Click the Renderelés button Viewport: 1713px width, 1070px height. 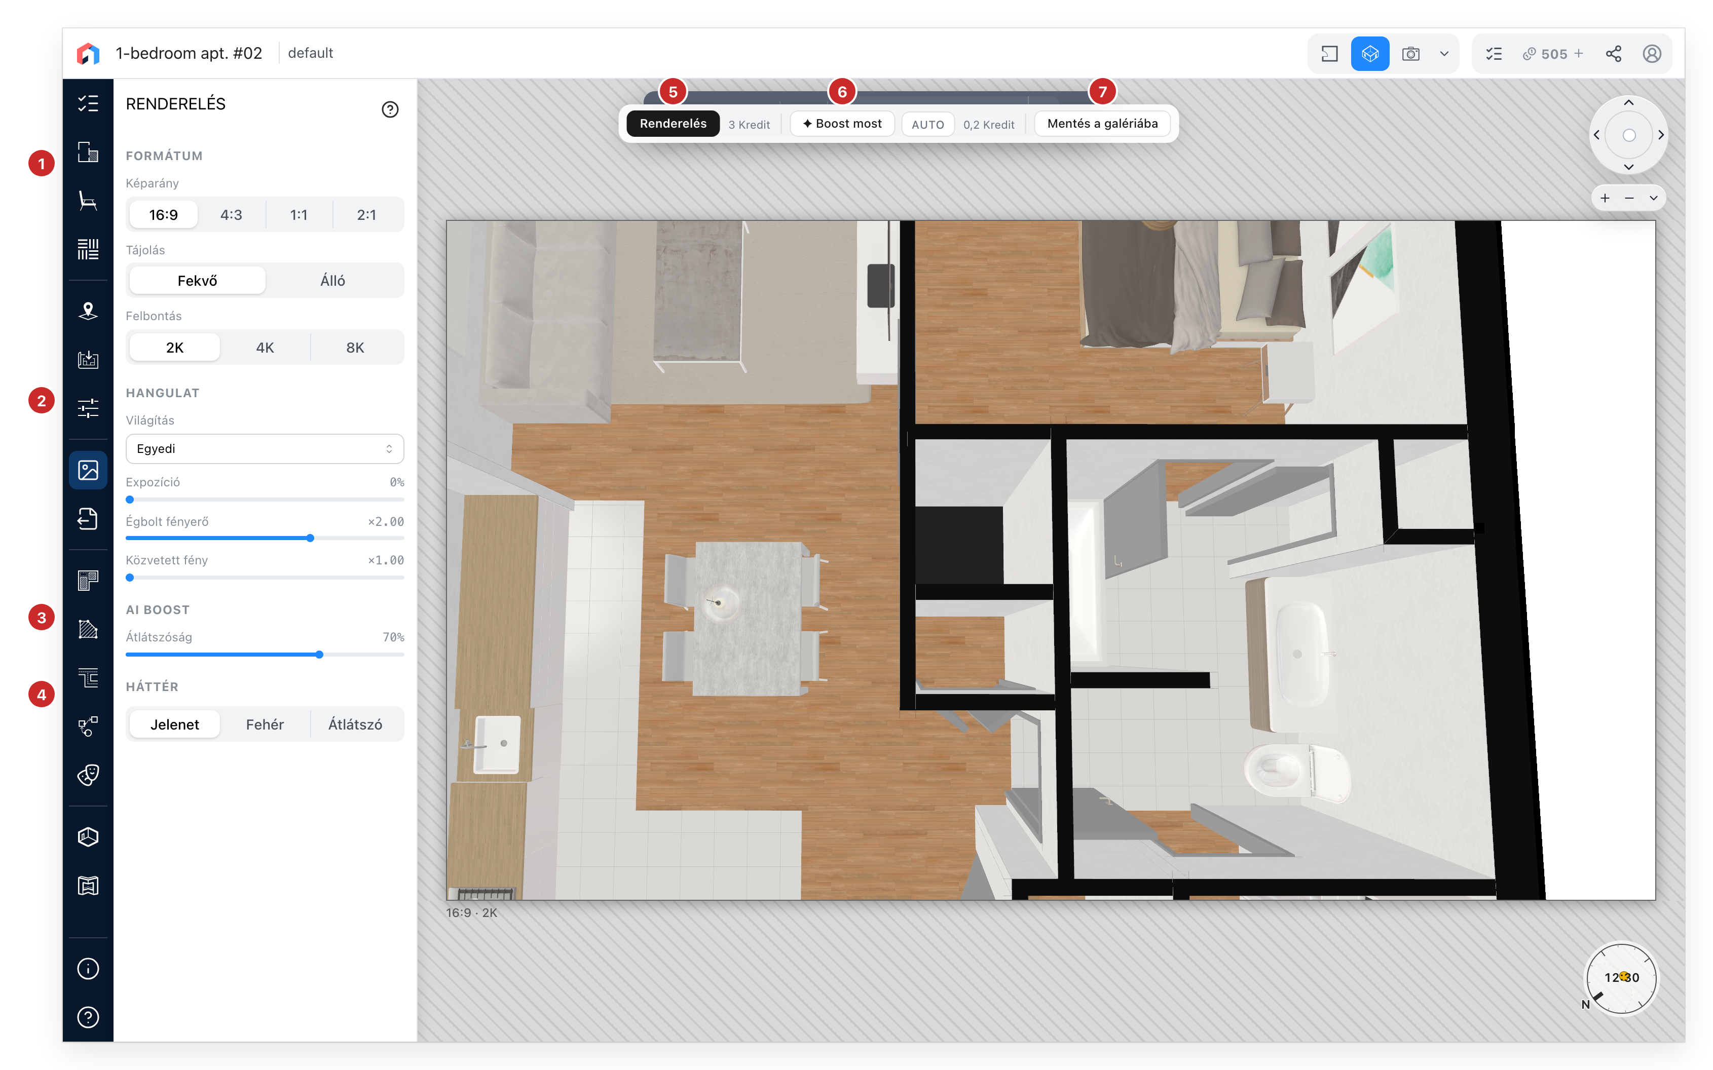[x=673, y=124]
